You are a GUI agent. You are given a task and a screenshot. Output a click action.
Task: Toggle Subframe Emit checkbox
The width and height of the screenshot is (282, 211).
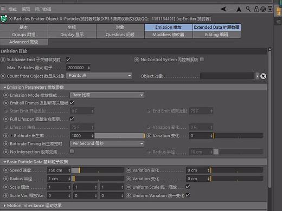coord(68,59)
